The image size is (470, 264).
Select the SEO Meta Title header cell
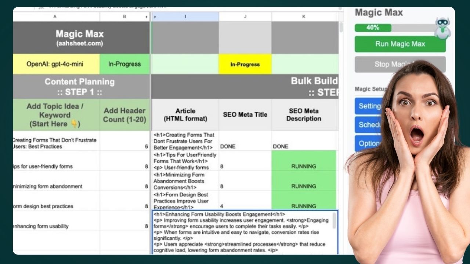coord(245,115)
